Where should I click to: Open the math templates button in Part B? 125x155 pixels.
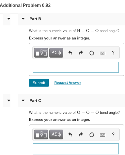(41, 53)
